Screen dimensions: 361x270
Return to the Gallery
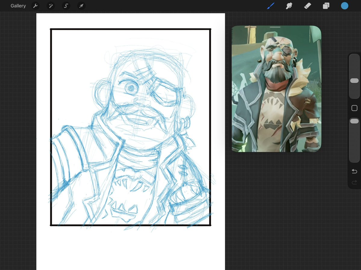[x=18, y=6]
